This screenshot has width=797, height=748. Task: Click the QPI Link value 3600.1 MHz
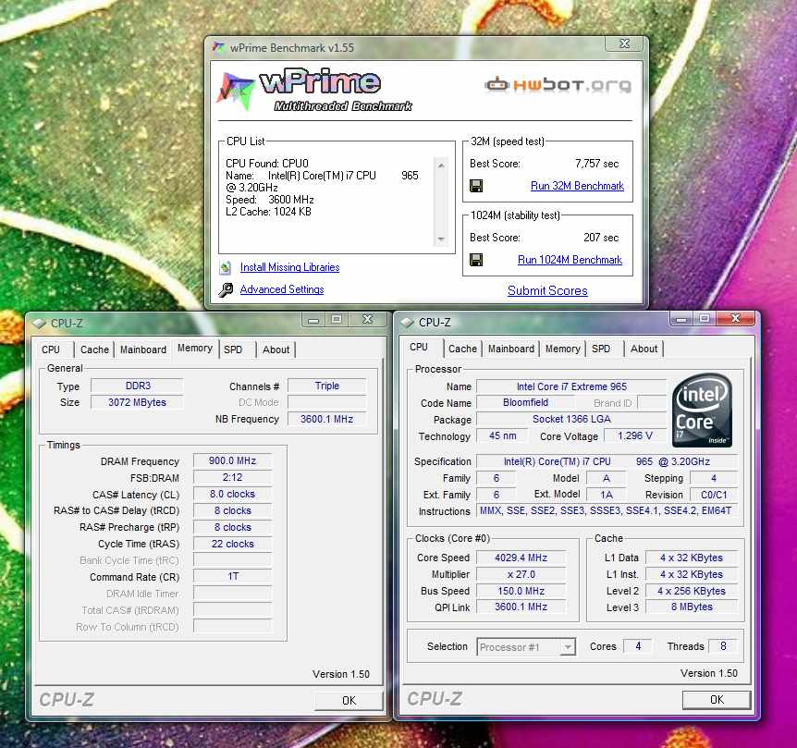[x=521, y=607]
